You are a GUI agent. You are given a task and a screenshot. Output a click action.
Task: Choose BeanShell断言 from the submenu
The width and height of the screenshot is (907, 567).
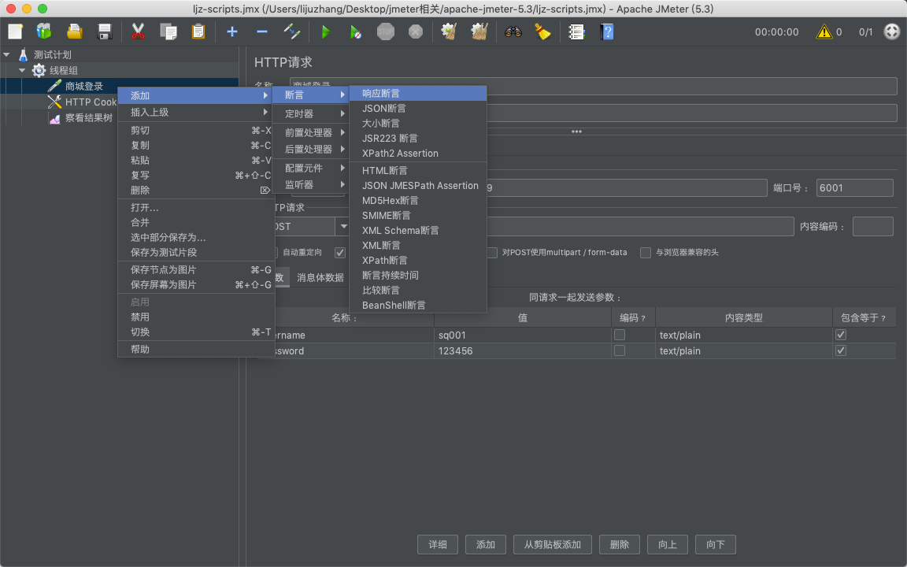tap(418, 305)
